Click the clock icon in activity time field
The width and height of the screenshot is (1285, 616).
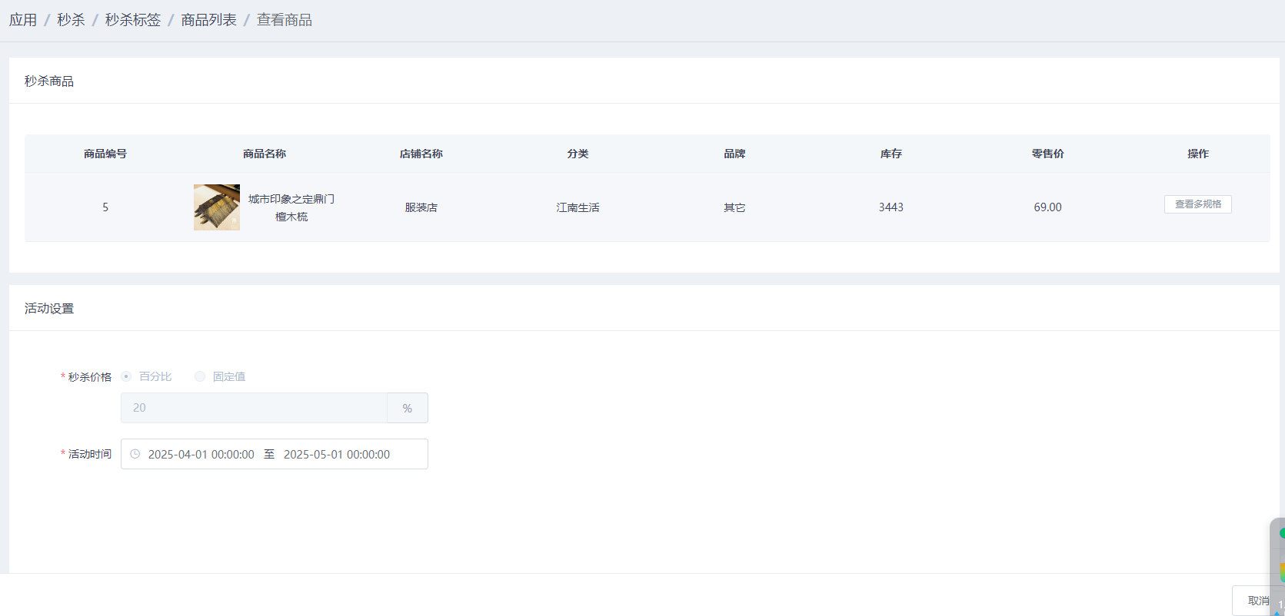coord(135,454)
